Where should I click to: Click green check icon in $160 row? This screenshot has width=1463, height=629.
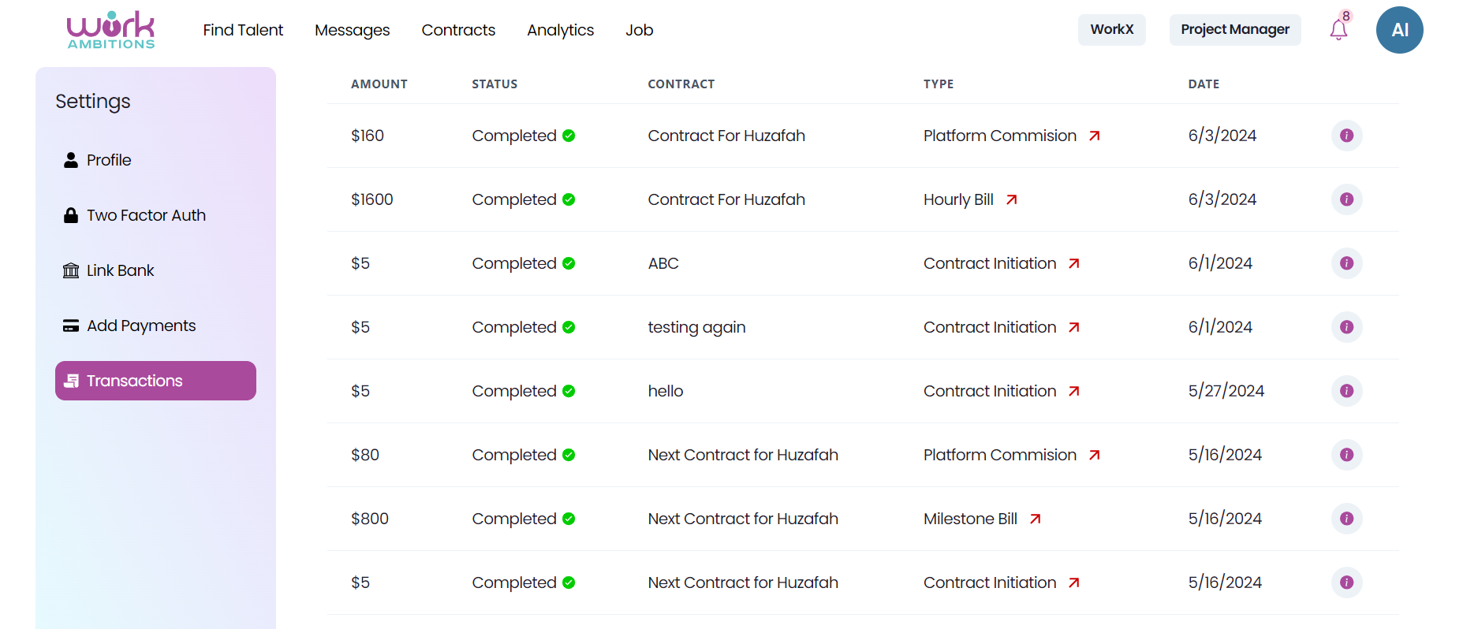[x=569, y=136]
